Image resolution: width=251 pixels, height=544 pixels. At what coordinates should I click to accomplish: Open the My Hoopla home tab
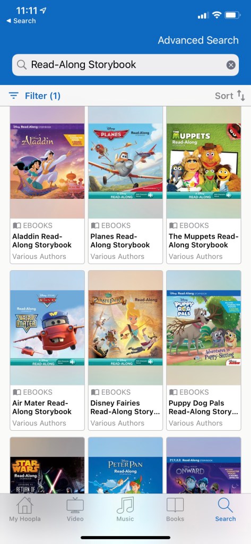(25, 509)
